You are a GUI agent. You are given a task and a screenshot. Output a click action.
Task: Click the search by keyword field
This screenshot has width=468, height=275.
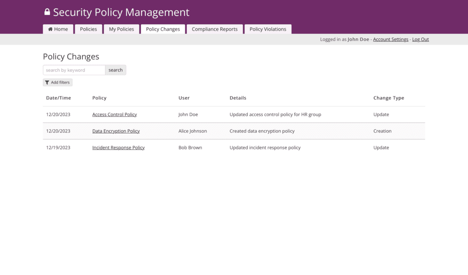(74, 70)
